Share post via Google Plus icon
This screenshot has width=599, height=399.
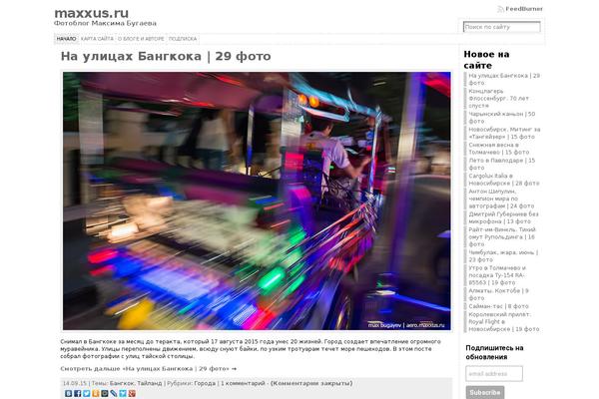132,393
